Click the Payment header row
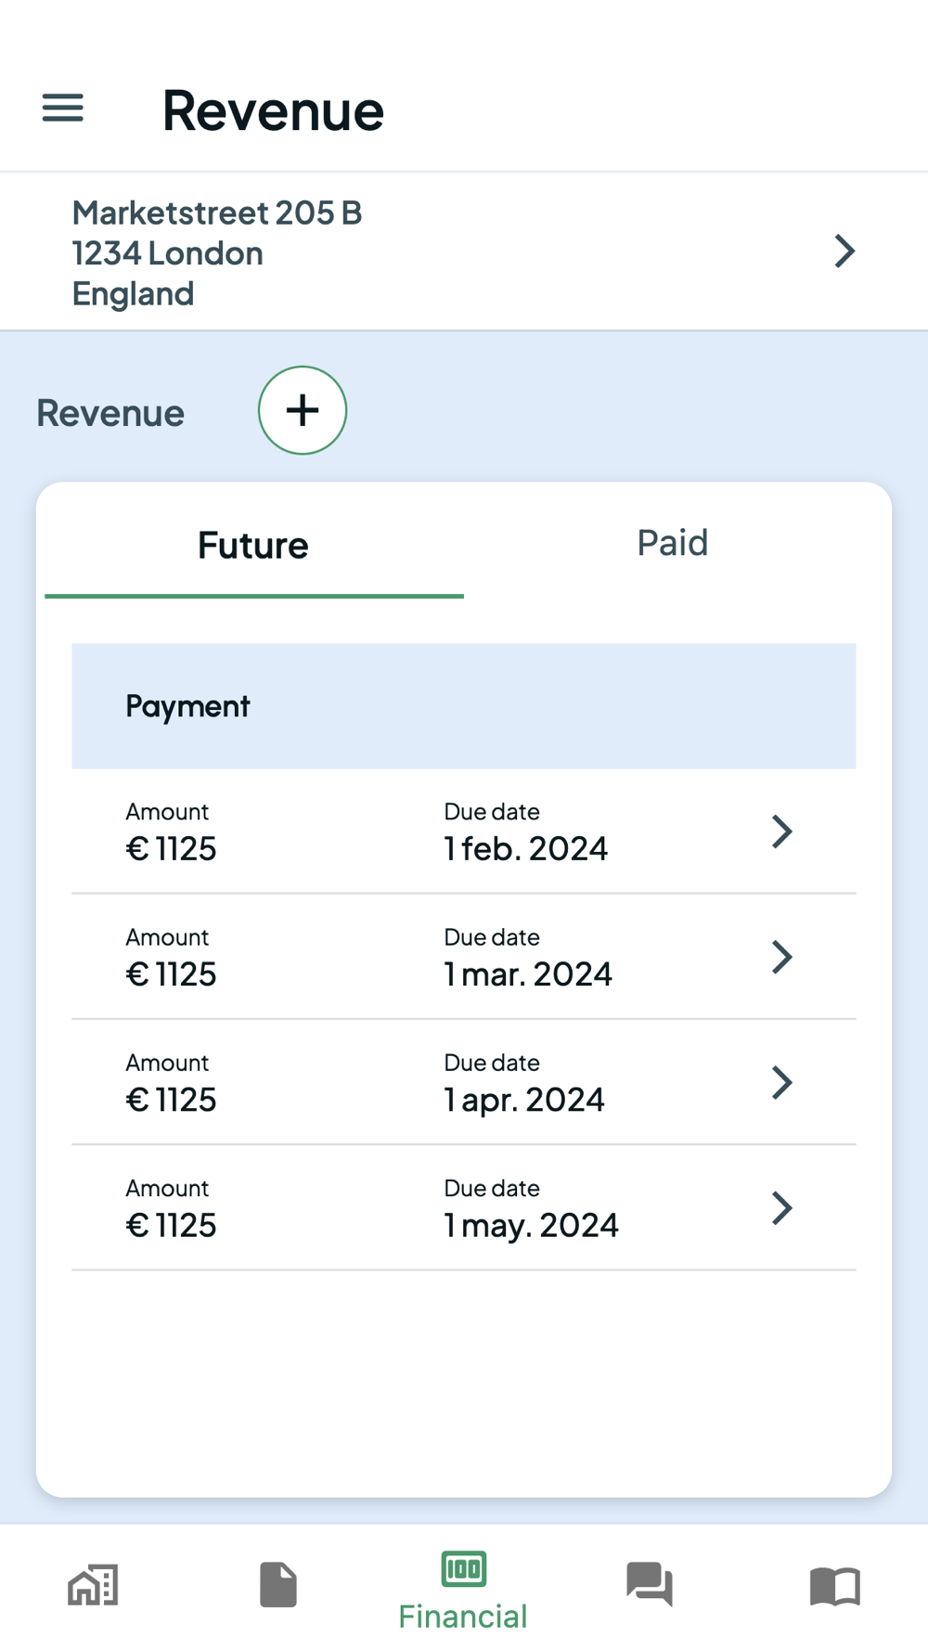The width and height of the screenshot is (928, 1650). click(x=463, y=706)
